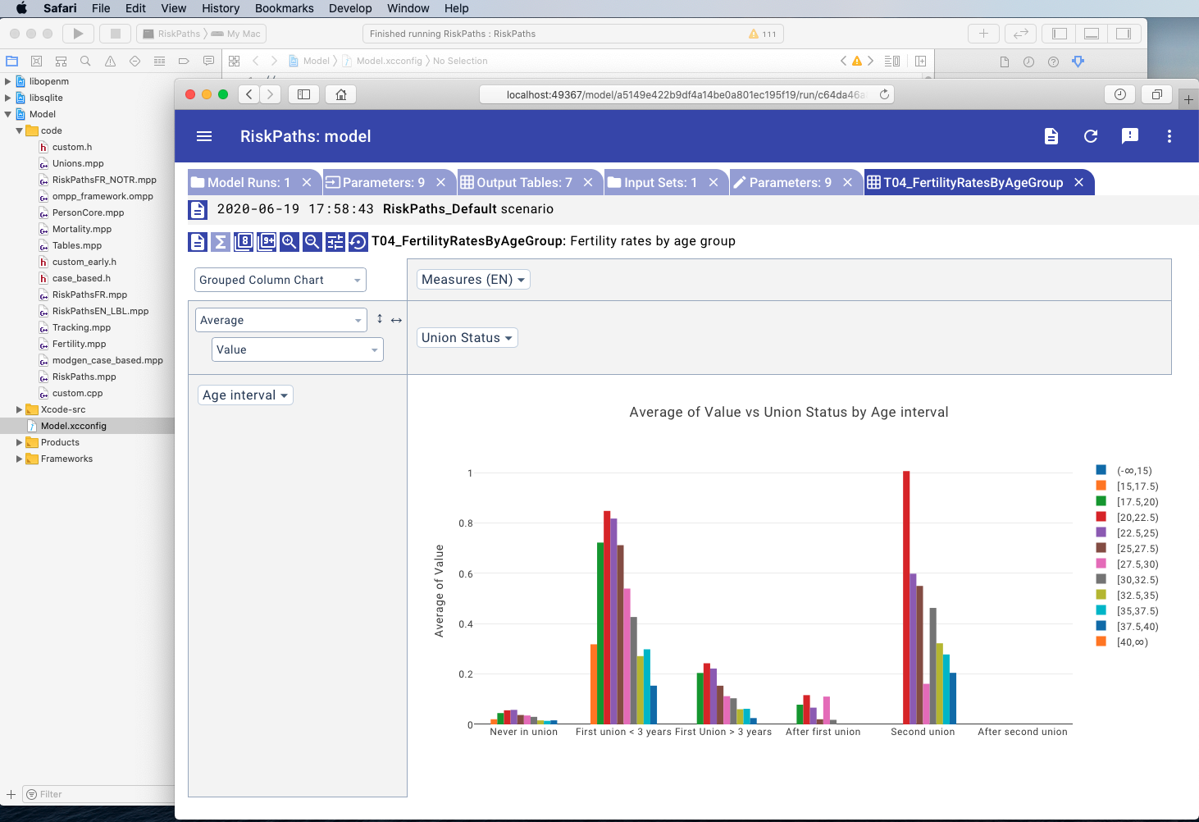This screenshot has width=1199, height=822.
Task: Open run notes icon beside 2020-06-19 timestamp
Action: [198, 209]
